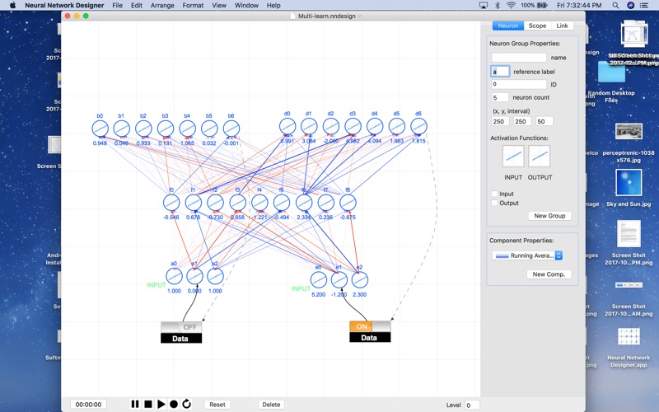Open Spotlight search icon in menu bar
659x412 pixels.
pos(615,6)
